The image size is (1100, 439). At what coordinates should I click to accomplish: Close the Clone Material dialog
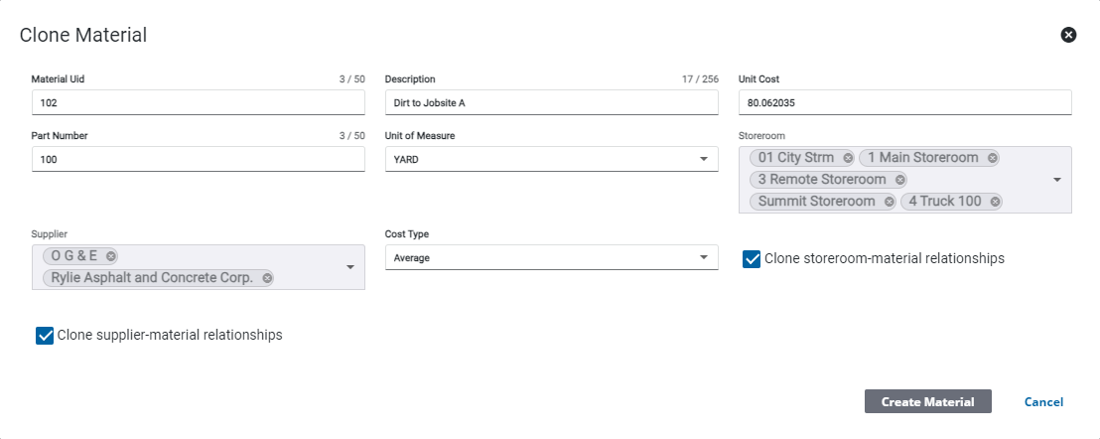click(x=1068, y=35)
